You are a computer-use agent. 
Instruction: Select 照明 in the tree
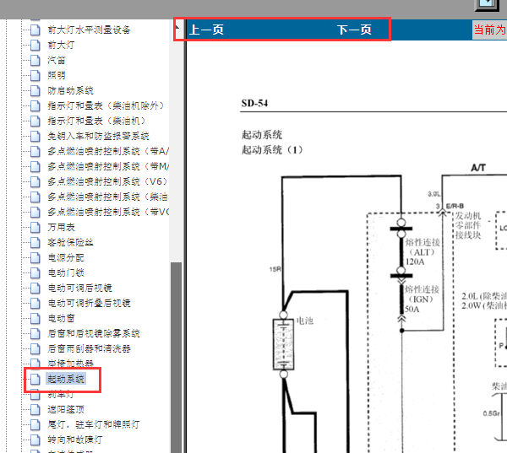(x=57, y=75)
